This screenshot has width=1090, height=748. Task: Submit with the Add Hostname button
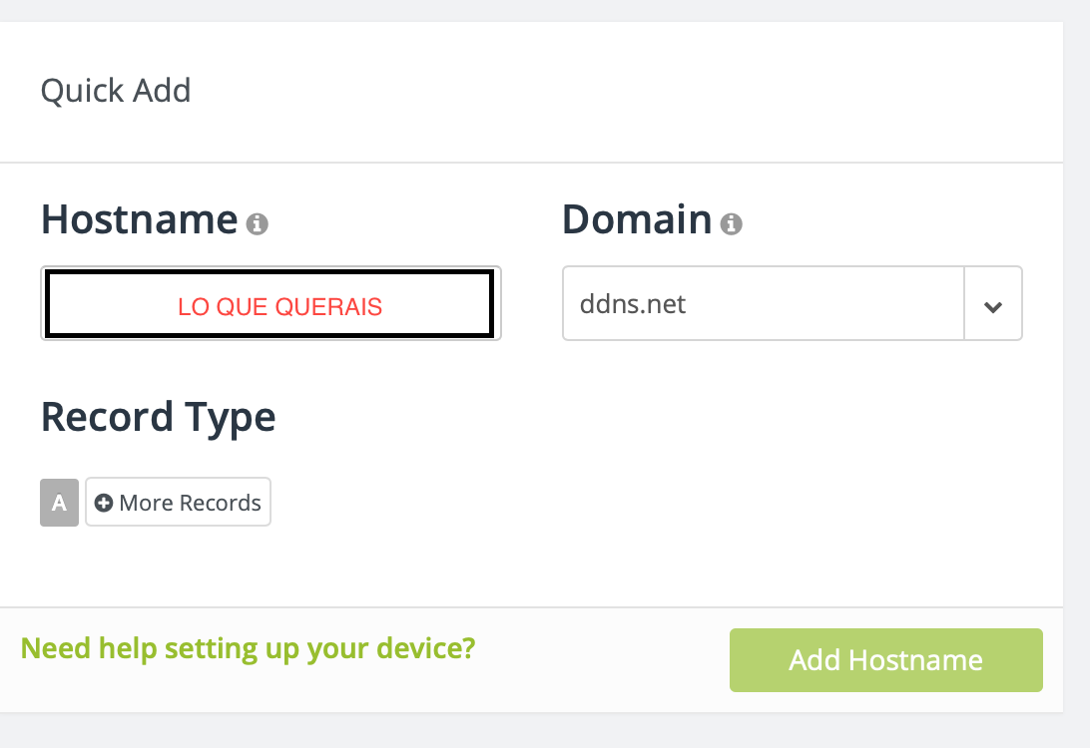[x=886, y=660]
